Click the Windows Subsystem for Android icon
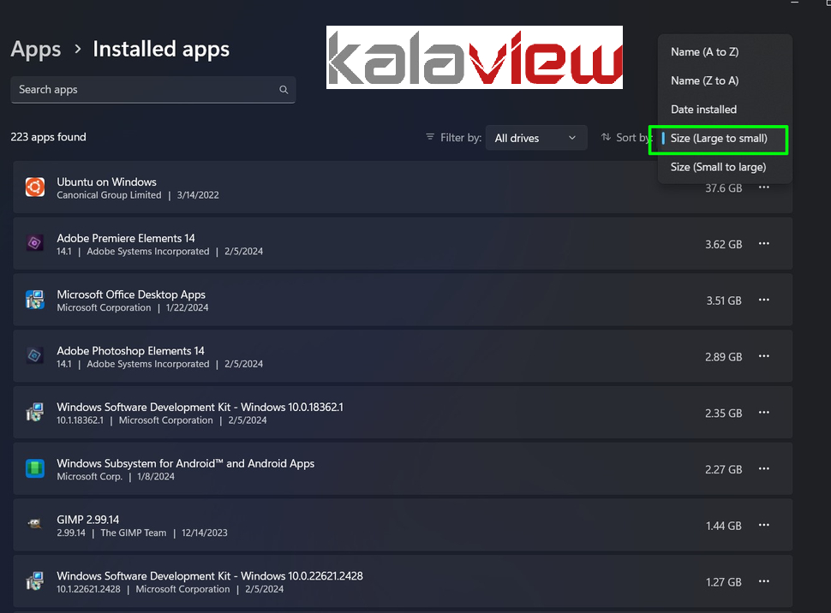Viewport: 831px width, 613px height. coord(35,469)
